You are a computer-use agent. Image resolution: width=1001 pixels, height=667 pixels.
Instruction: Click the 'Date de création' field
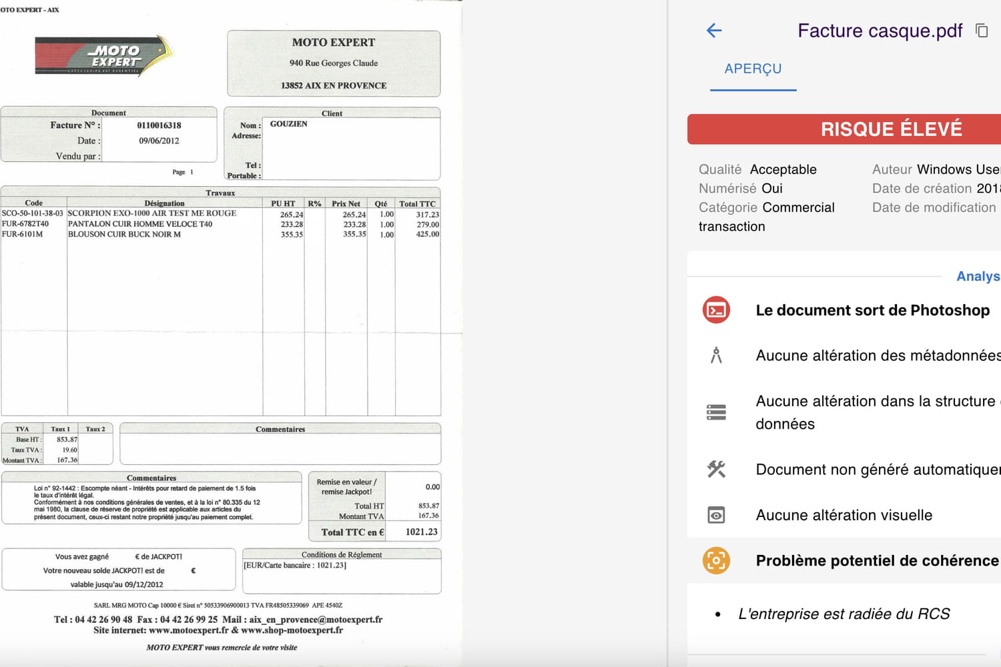click(936, 188)
